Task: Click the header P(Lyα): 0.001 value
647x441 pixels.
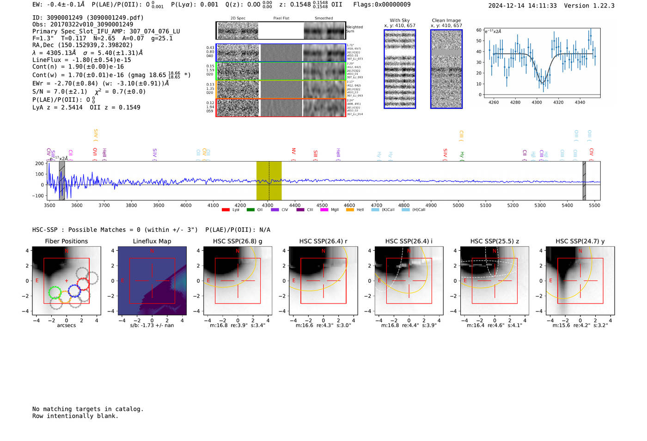Action: (195, 5)
